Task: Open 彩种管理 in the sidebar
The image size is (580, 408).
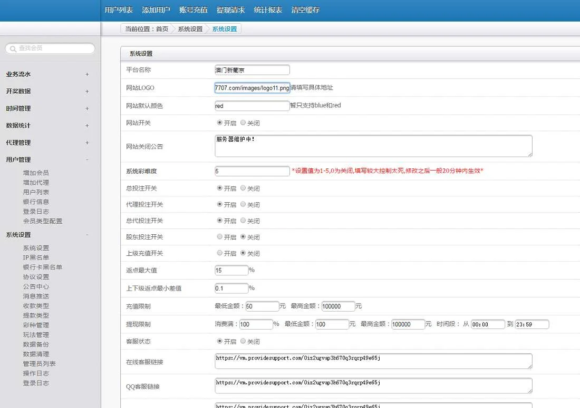Action: click(x=36, y=325)
